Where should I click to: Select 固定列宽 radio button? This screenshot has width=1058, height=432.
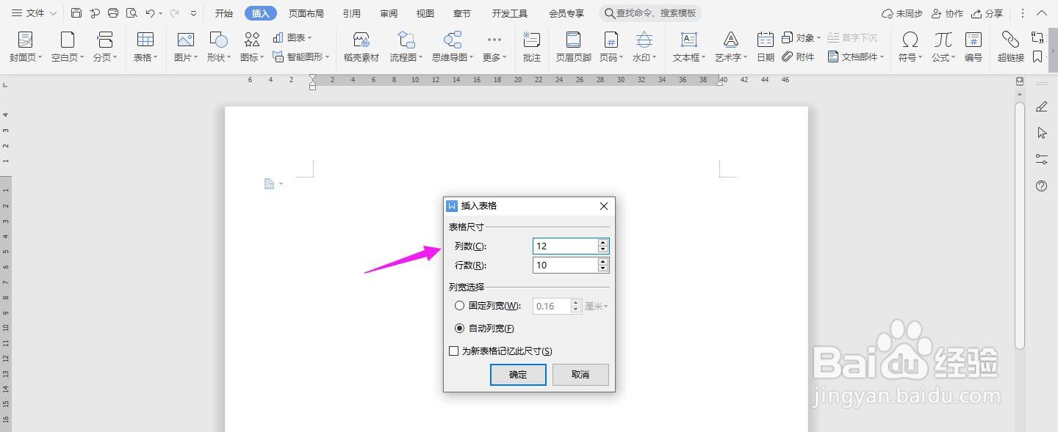pyautogui.click(x=460, y=306)
